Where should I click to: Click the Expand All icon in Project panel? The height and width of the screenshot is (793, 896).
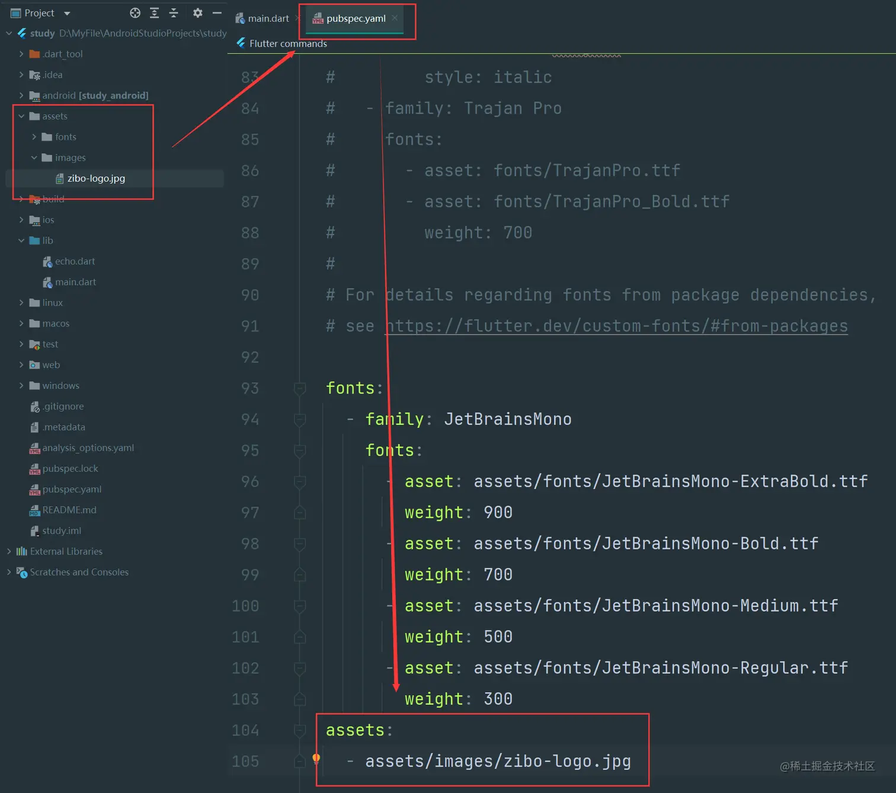pos(155,13)
